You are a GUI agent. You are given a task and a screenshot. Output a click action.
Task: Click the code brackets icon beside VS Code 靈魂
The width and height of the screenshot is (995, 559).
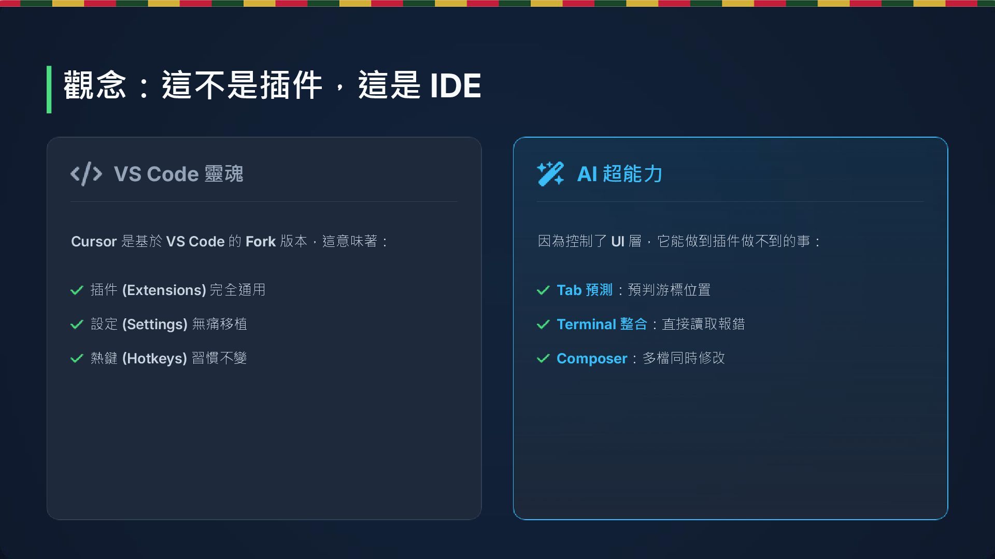click(86, 174)
